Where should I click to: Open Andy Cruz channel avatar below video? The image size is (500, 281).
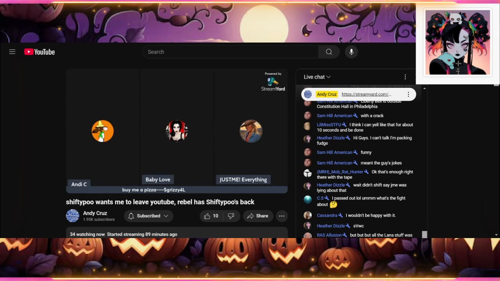(73, 216)
